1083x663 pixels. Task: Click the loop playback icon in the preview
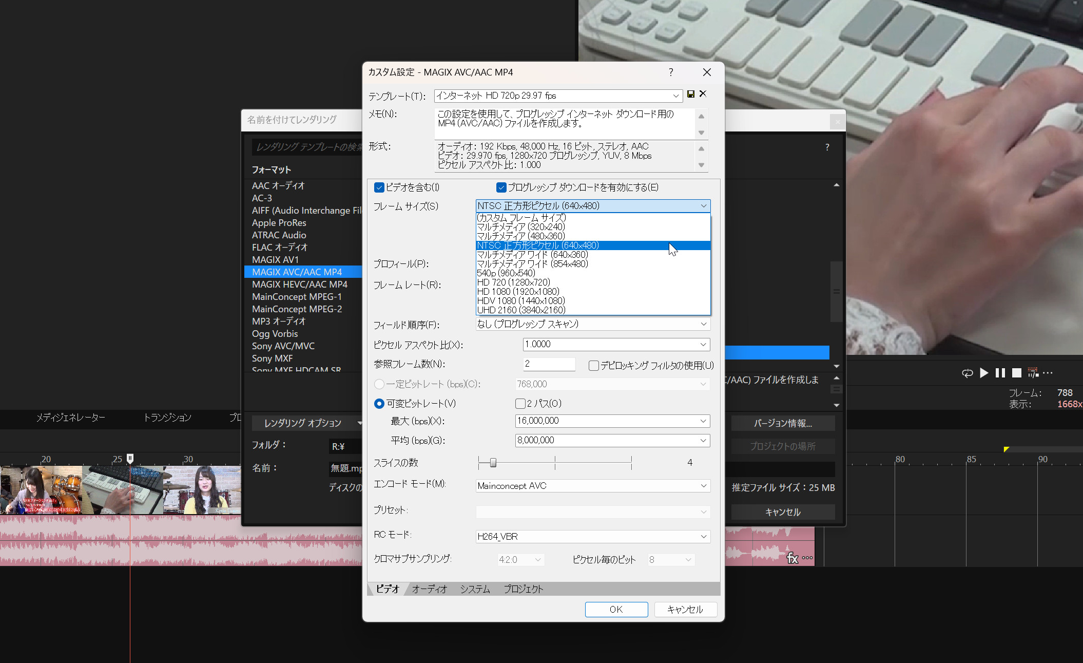967,373
